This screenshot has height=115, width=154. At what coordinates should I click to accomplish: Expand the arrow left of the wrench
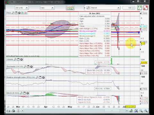pos(85,8)
